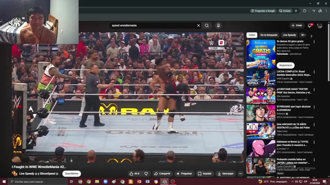The height and width of the screenshot is (185, 330).
Task: Show more filter chips with the arrow
Action: (x=311, y=36)
